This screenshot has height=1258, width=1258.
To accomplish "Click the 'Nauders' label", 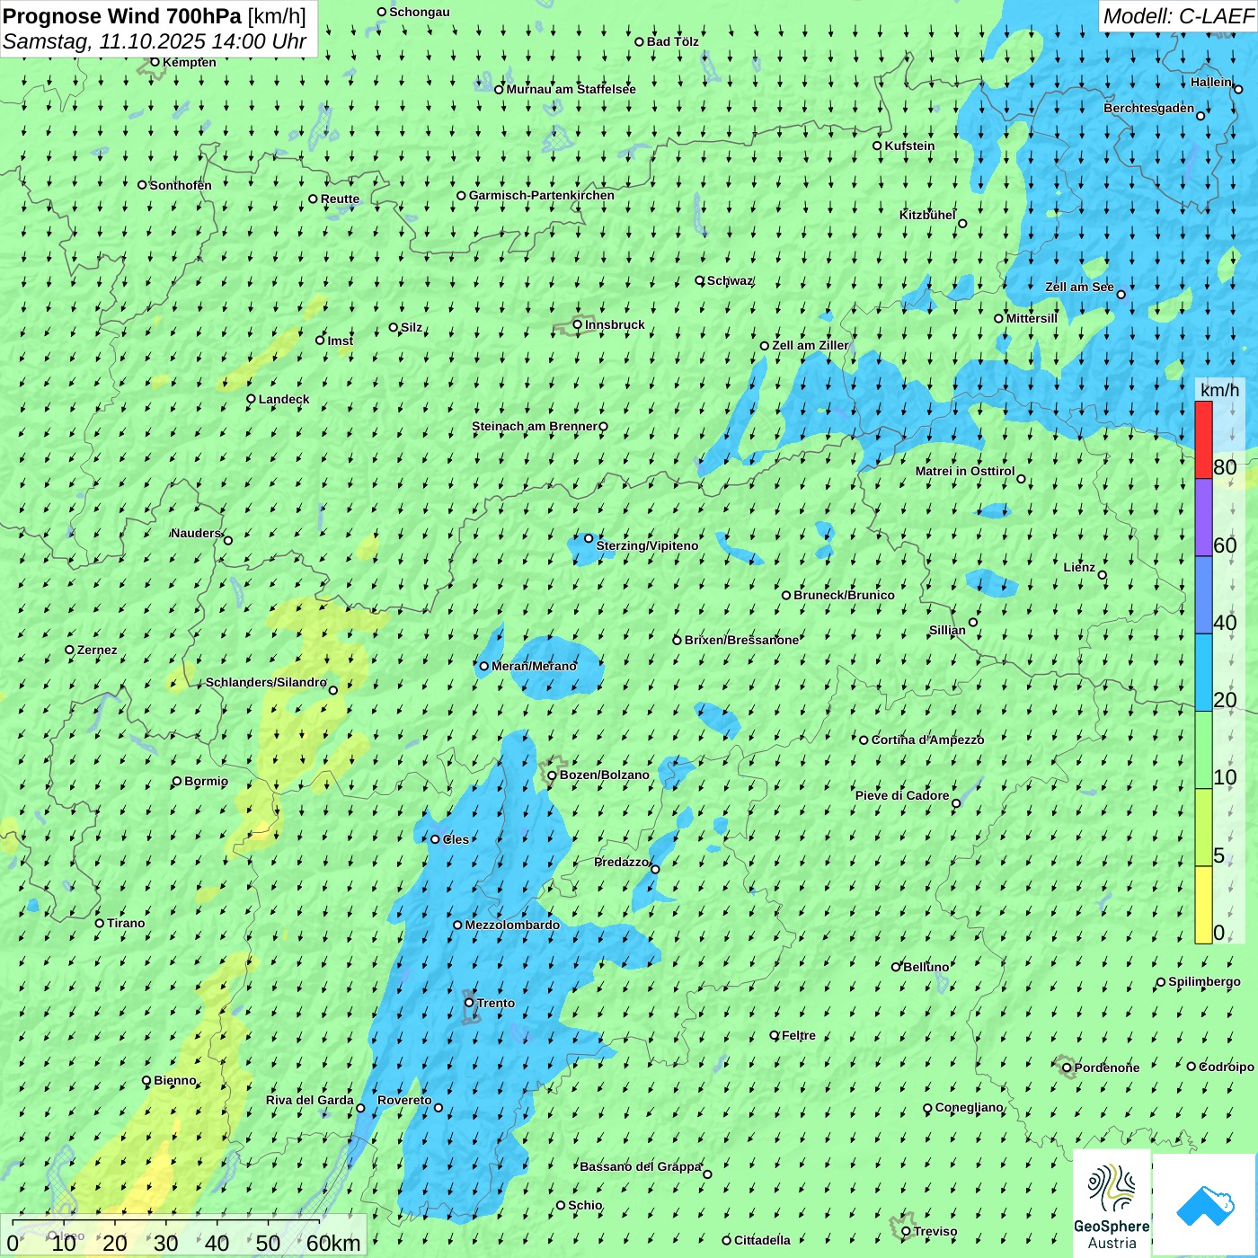I will click(196, 533).
